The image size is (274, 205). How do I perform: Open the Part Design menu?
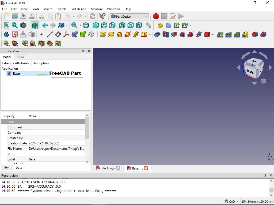pos(78,9)
